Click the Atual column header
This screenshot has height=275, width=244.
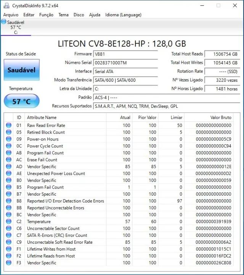[x=119, y=117]
